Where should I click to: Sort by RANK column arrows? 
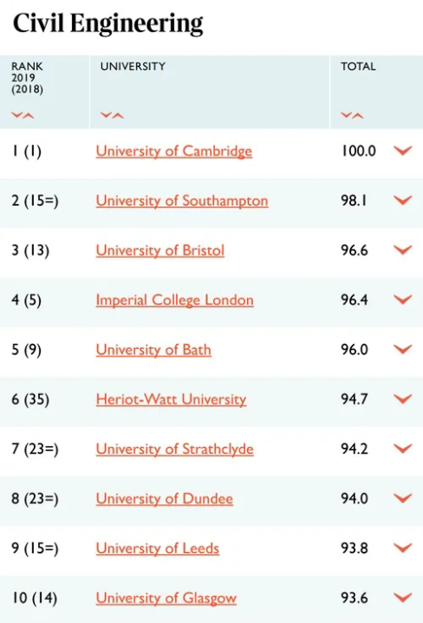[x=23, y=115]
